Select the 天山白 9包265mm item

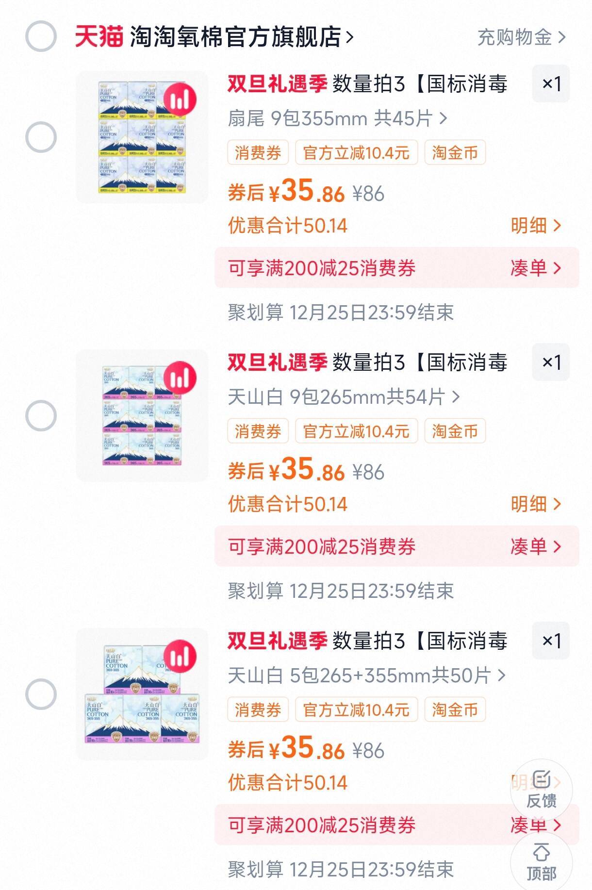pos(41,416)
